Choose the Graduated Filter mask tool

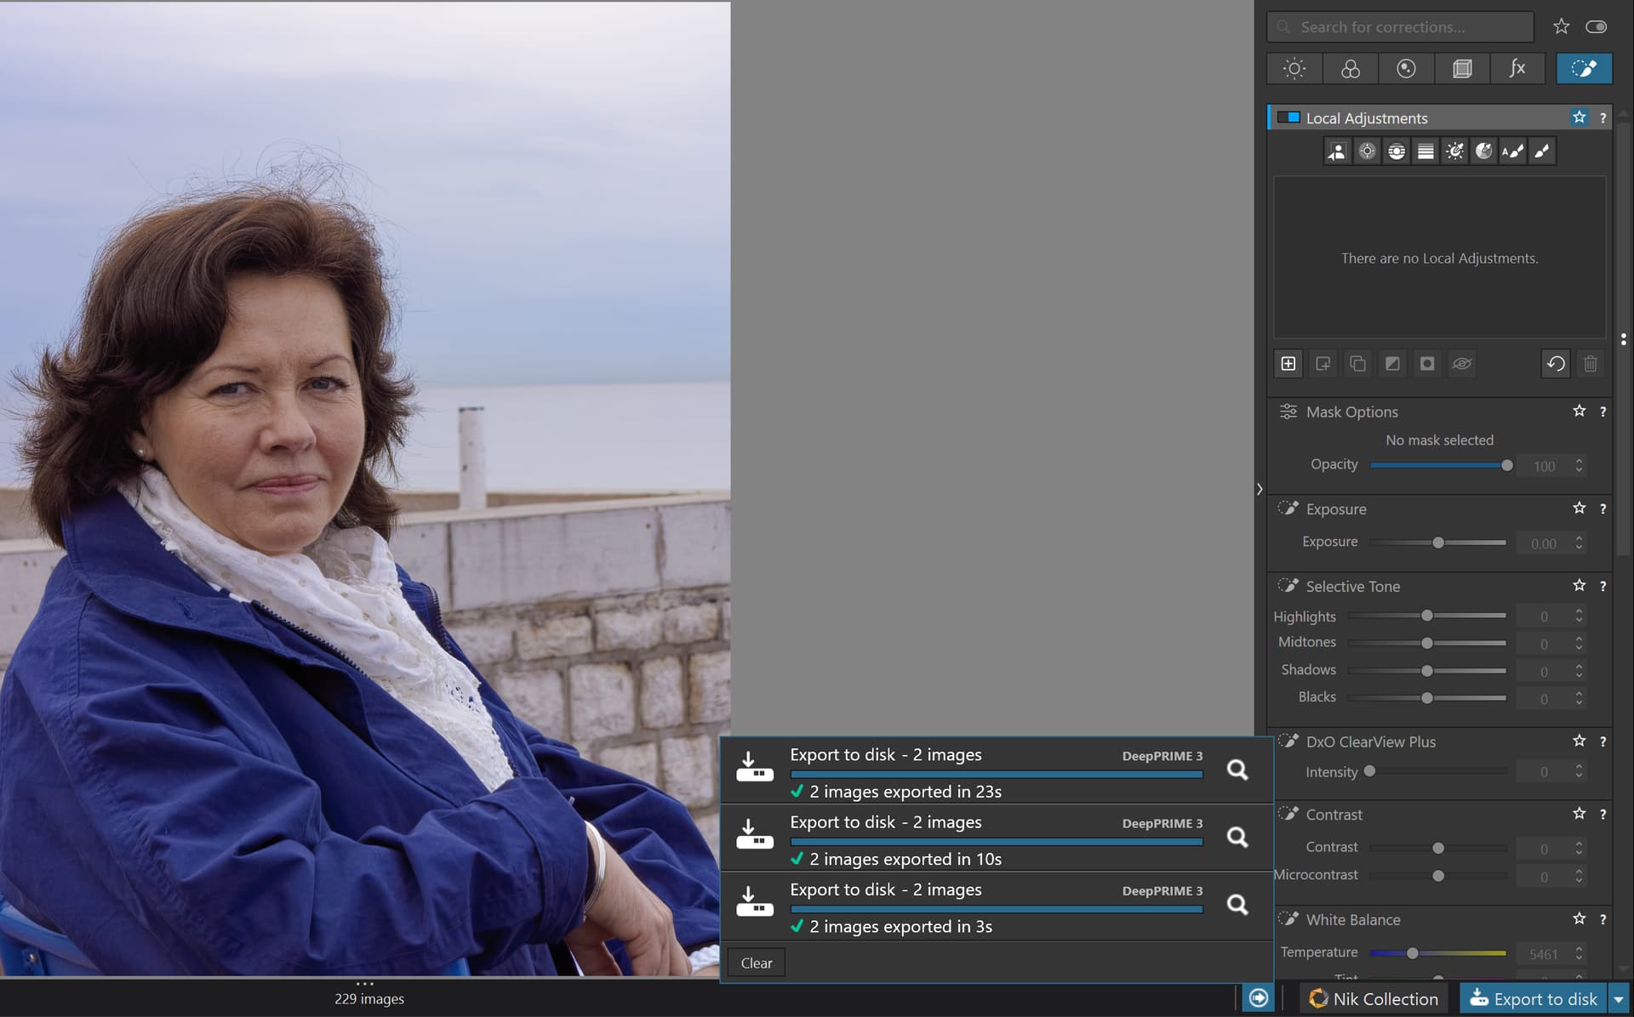coord(1425,151)
